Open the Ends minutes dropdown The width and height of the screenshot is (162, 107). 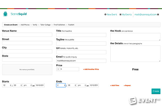72,85
